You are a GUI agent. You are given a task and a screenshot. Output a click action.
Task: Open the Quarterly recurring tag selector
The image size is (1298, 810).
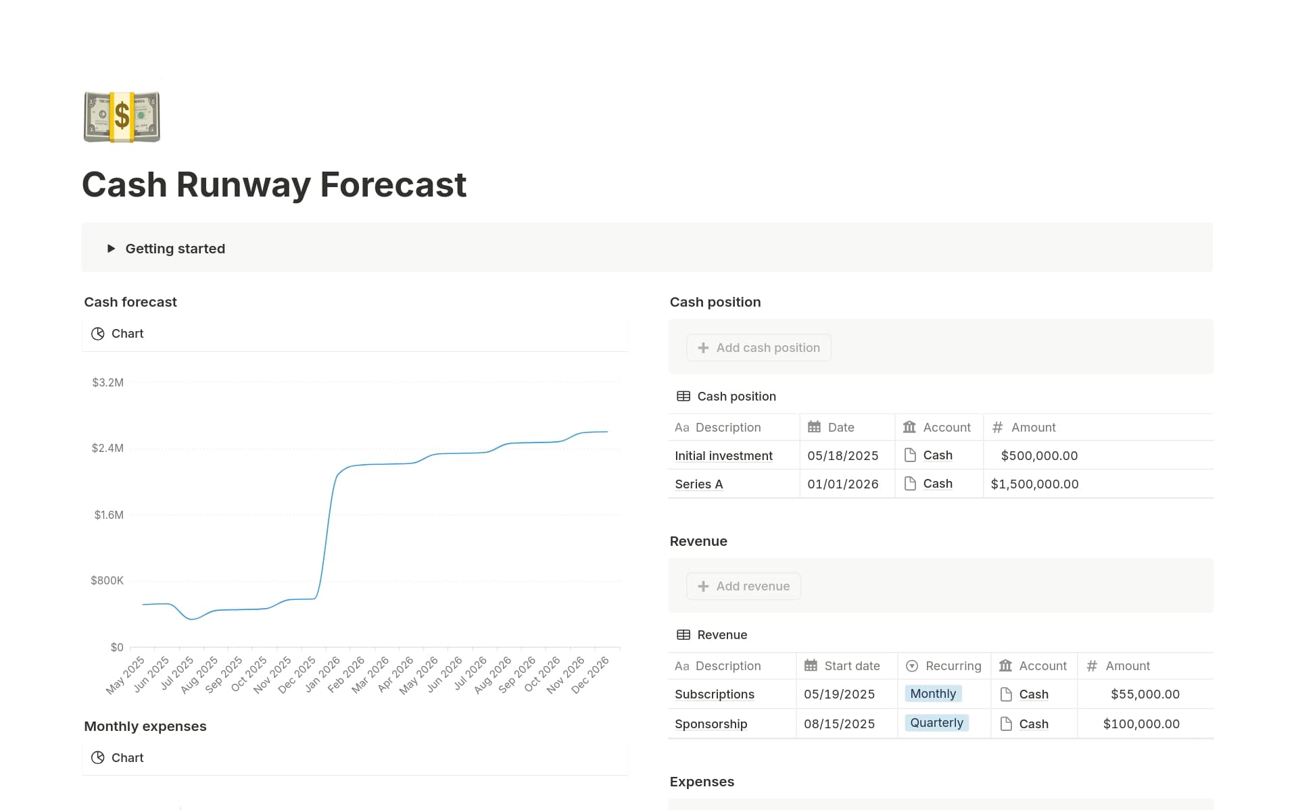(936, 723)
